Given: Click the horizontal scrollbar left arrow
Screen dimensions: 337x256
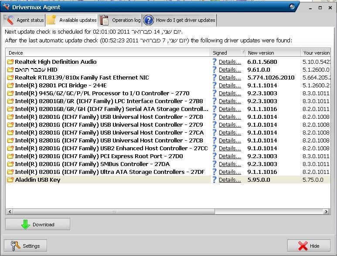Looking at the screenshot, I should 10,211.
